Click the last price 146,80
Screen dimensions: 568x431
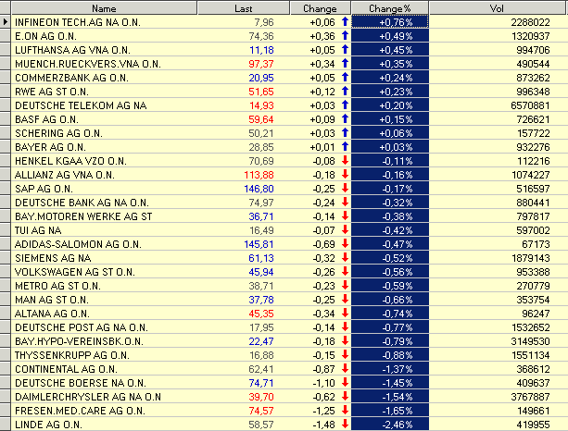coord(259,189)
